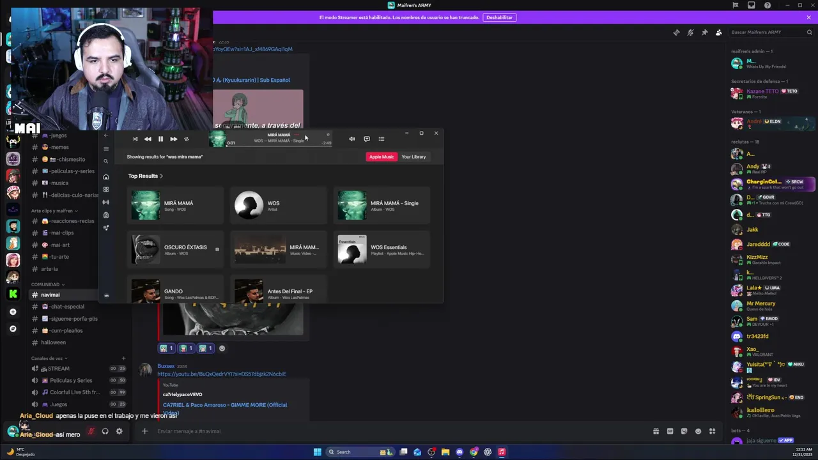Viewport: 818px width, 460px height.
Task: Open Discord user settings gear
Action: tap(119, 431)
